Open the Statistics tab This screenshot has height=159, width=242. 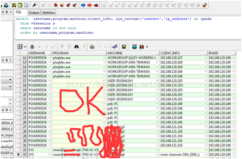[x=49, y=13]
